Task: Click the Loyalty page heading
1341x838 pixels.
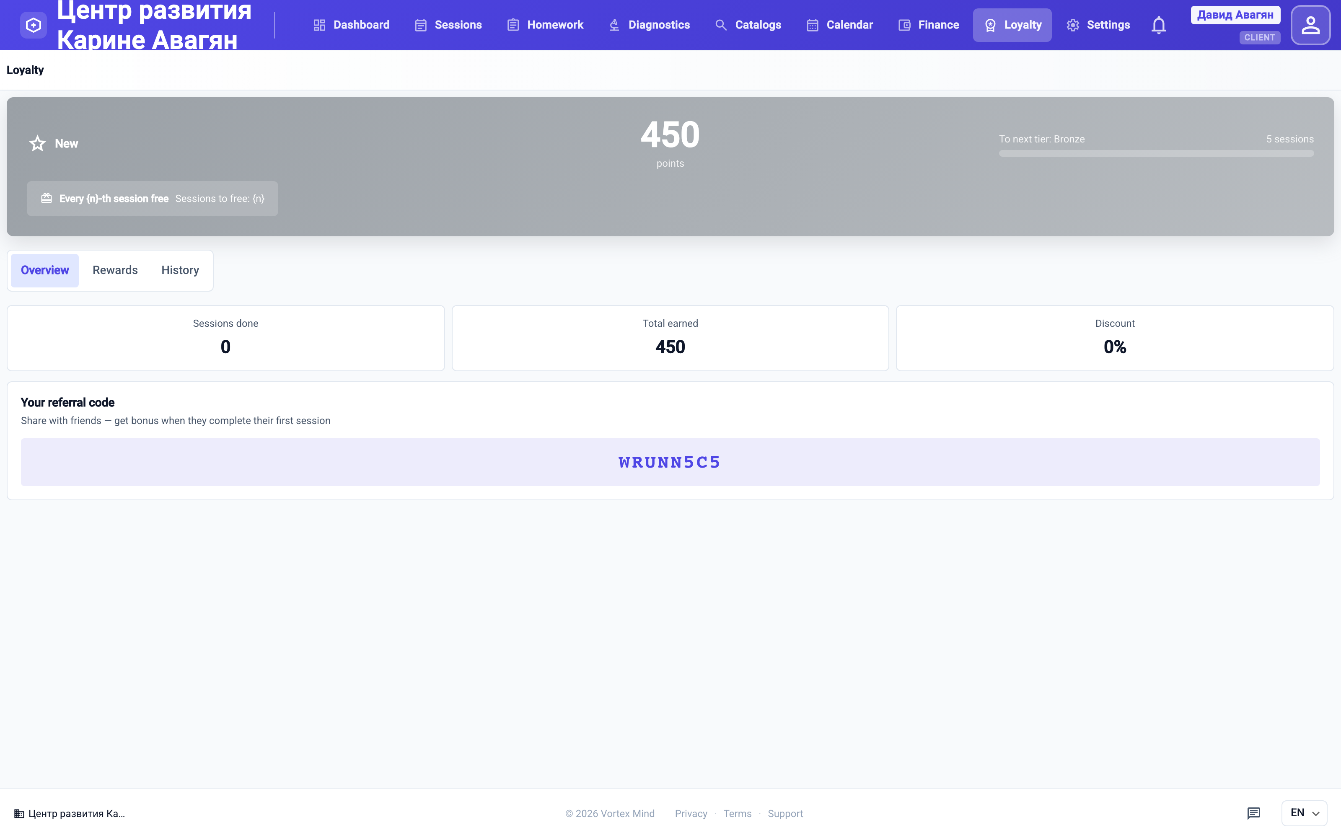Action: 25,70
